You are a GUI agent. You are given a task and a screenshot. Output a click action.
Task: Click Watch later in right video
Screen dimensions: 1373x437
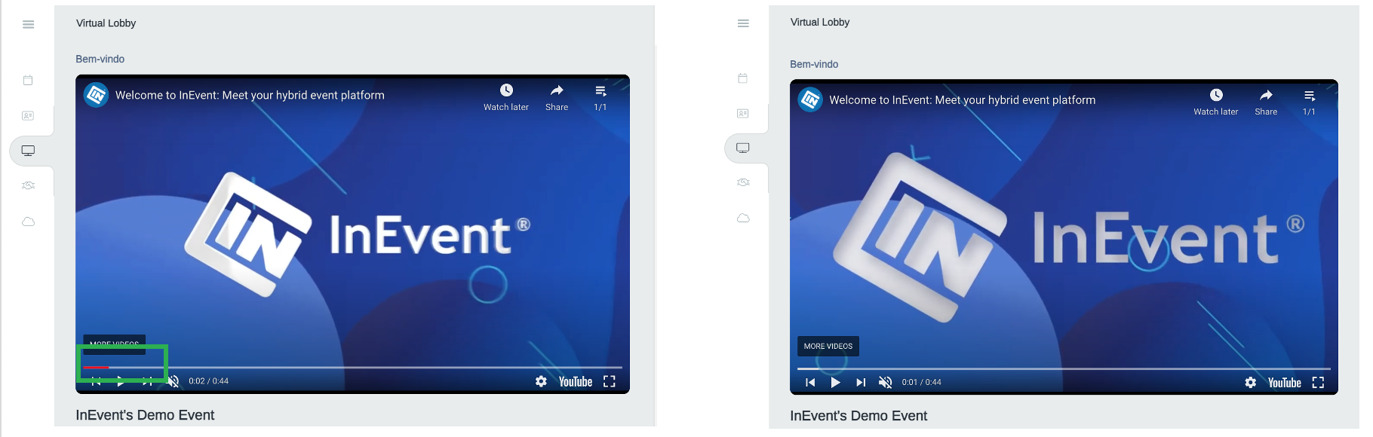tap(1216, 102)
